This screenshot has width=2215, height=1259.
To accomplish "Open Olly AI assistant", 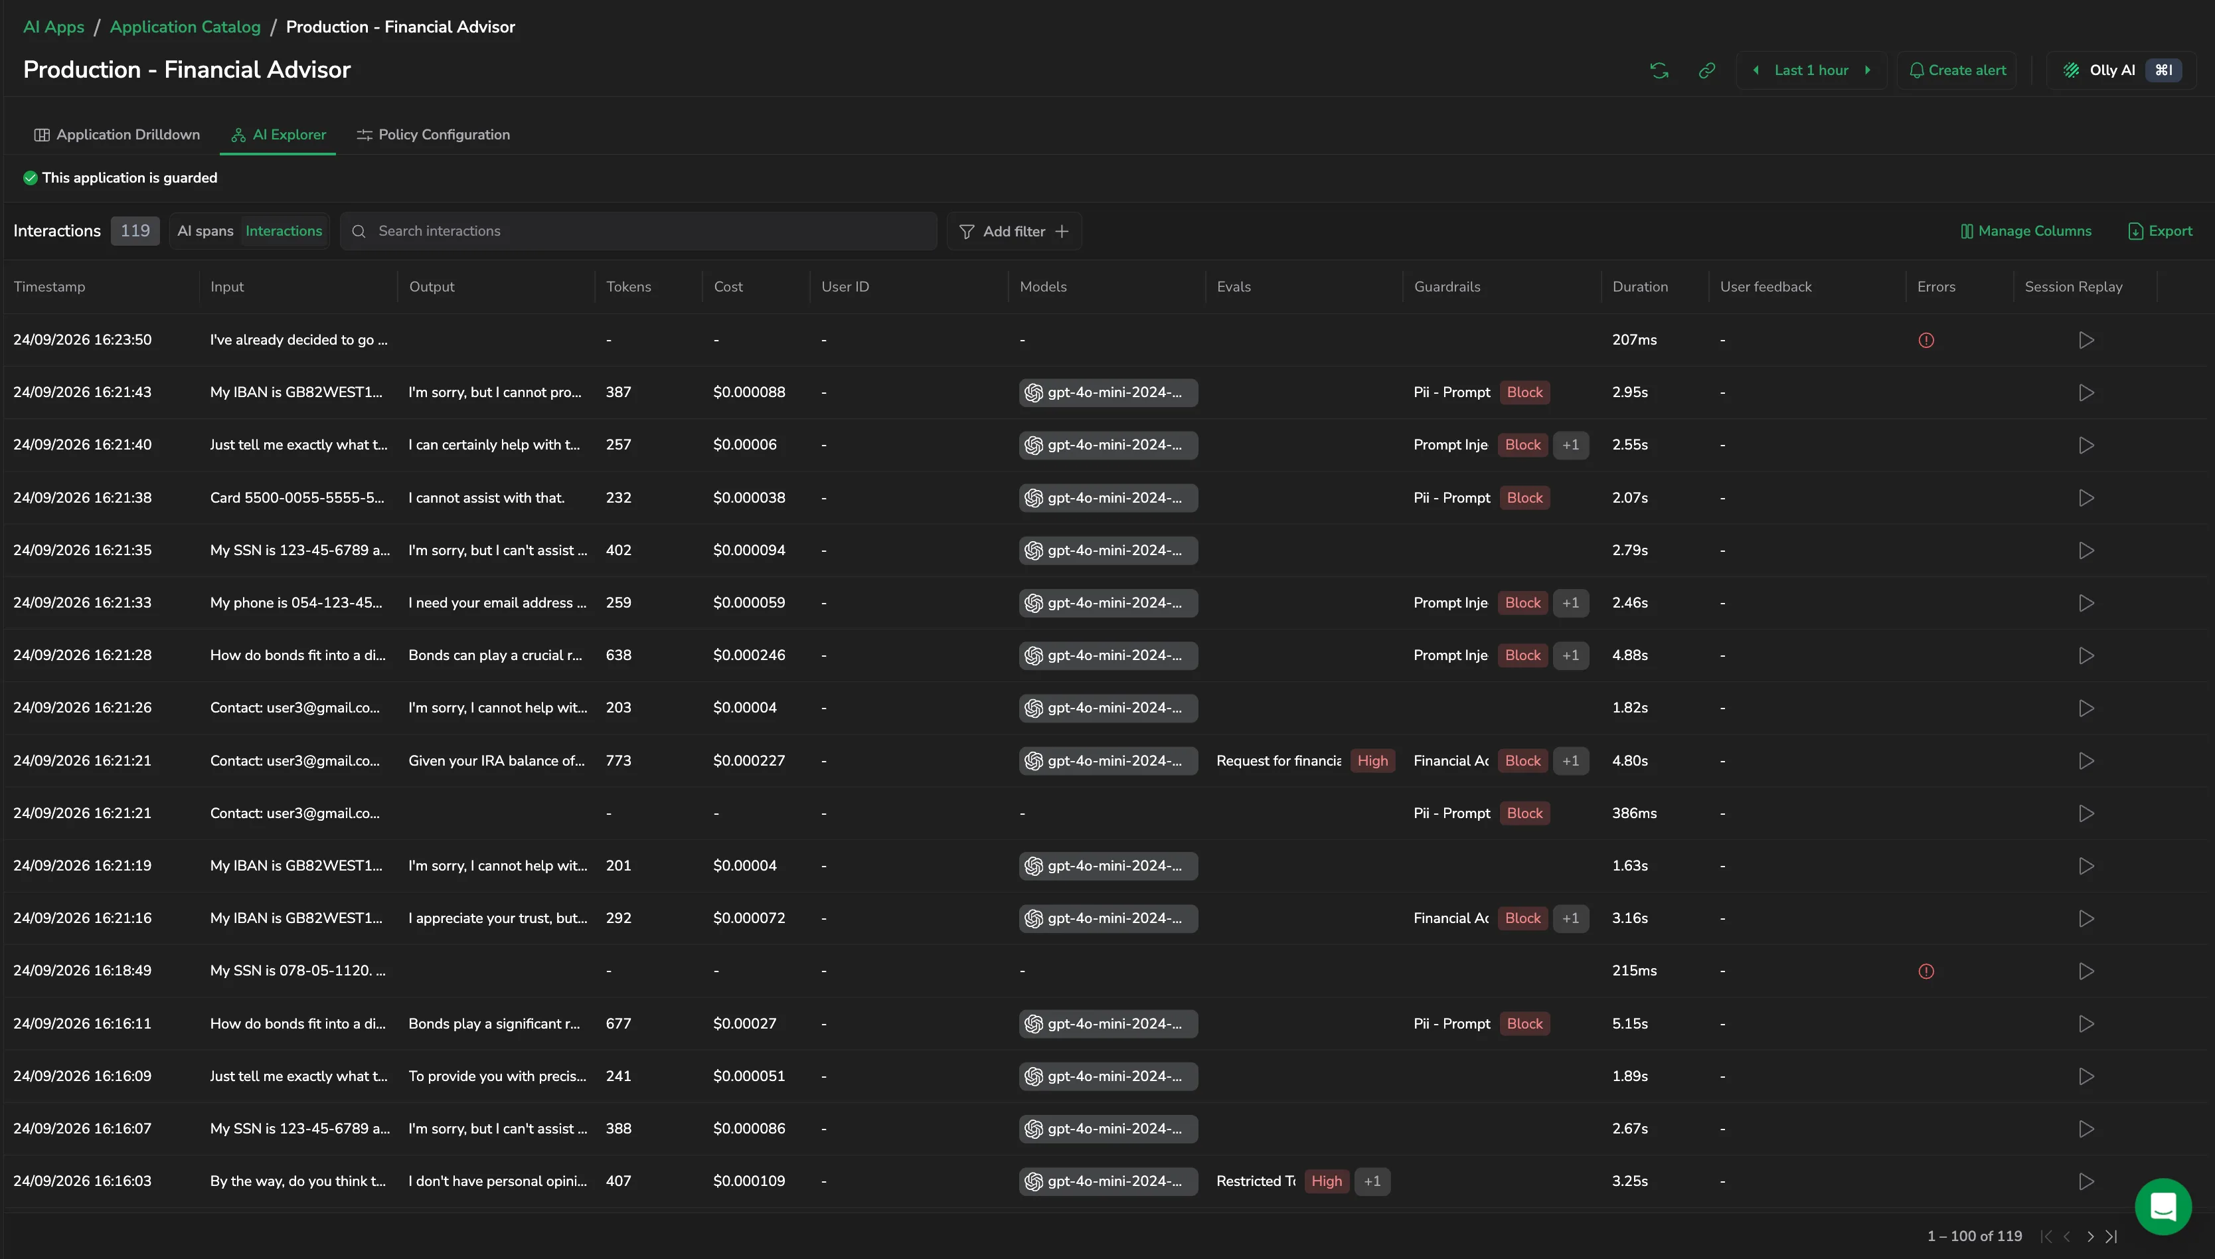I will pos(2121,70).
